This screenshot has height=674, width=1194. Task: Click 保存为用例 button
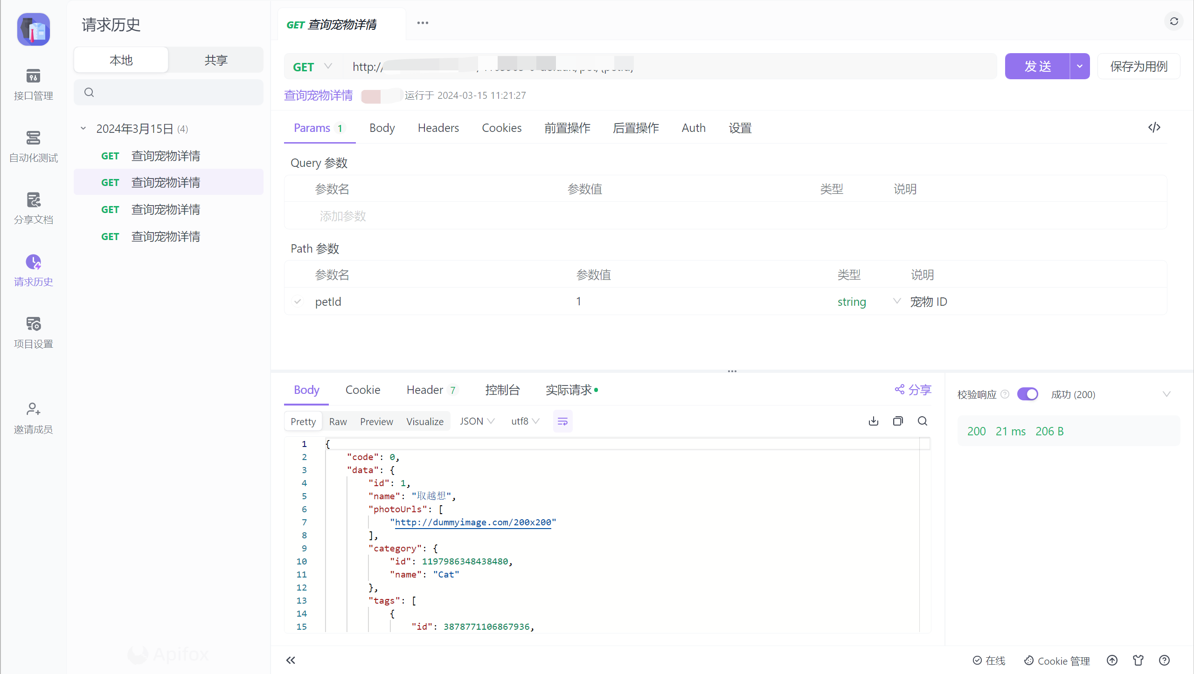1139,66
